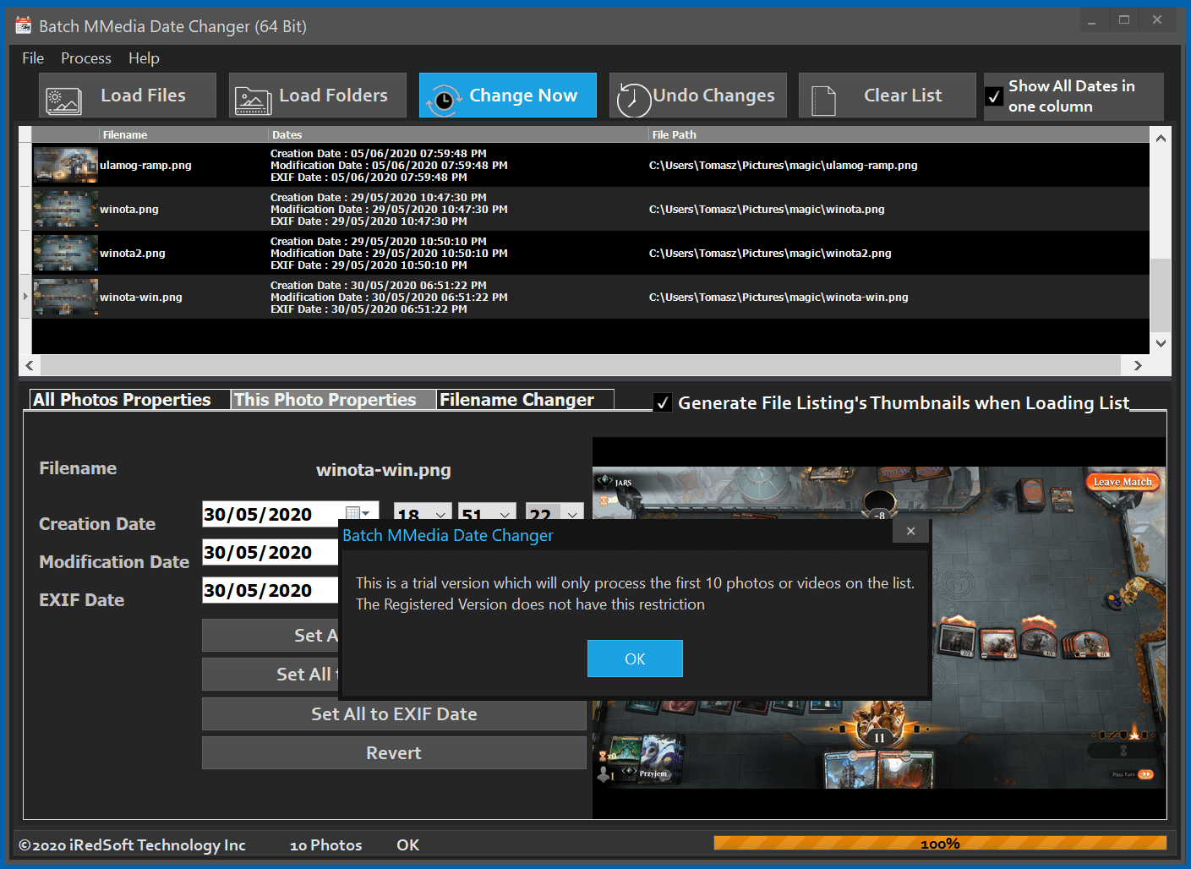
Task: Toggle Show All Dates in one column
Action: click(x=995, y=96)
